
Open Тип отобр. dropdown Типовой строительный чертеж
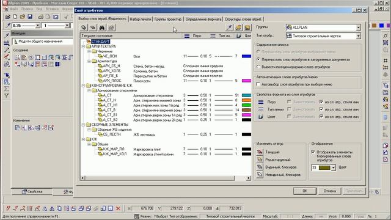click(x=359, y=36)
